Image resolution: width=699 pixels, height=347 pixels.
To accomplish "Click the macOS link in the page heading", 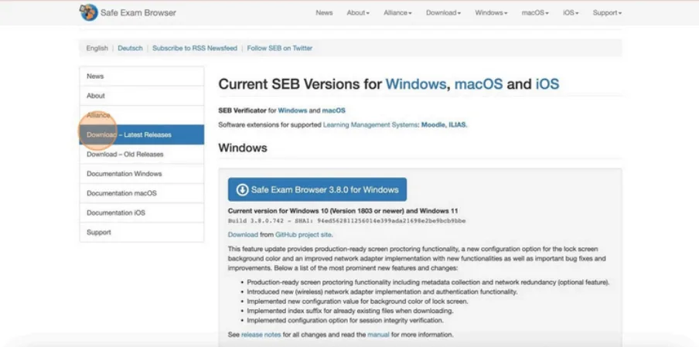I will (479, 84).
